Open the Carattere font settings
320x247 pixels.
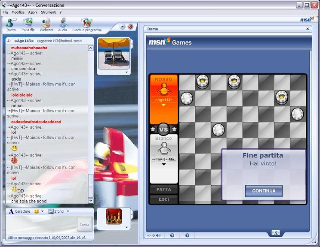(x=19, y=211)
